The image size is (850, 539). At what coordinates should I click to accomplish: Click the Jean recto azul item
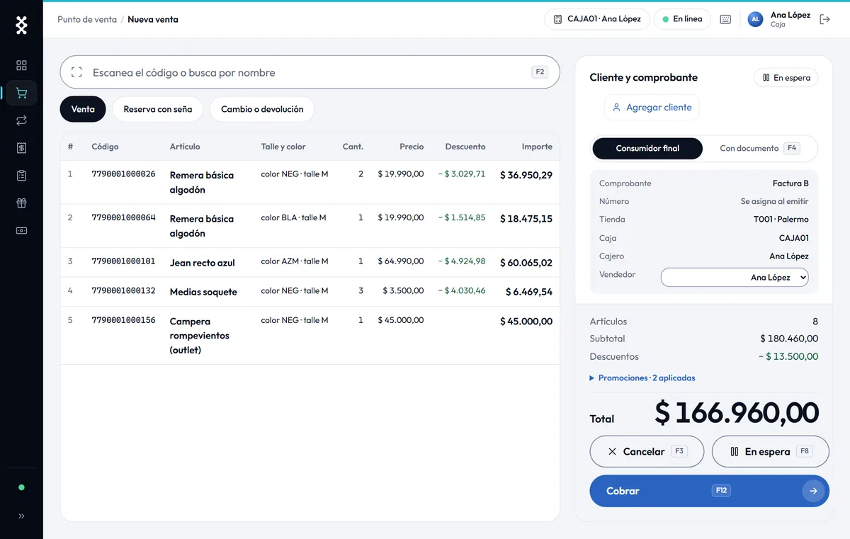pyautogui.click(x=203, y=263)
